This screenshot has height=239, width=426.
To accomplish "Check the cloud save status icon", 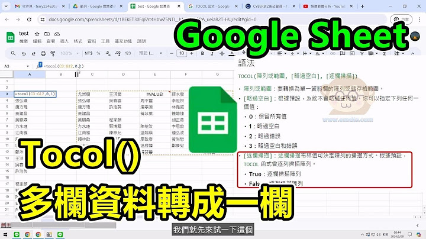I will pos(57,34).
